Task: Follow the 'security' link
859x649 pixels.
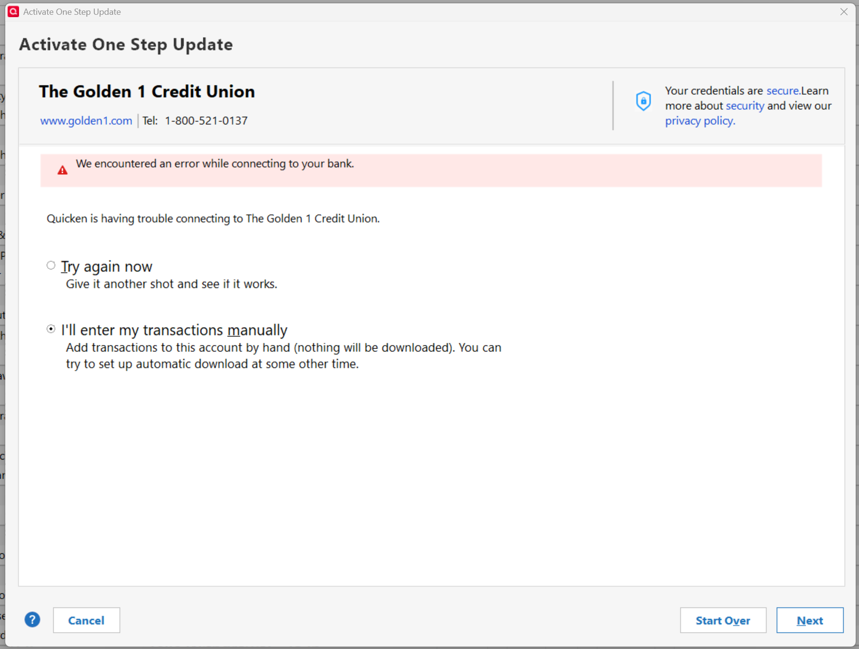Action: (745, 106)
